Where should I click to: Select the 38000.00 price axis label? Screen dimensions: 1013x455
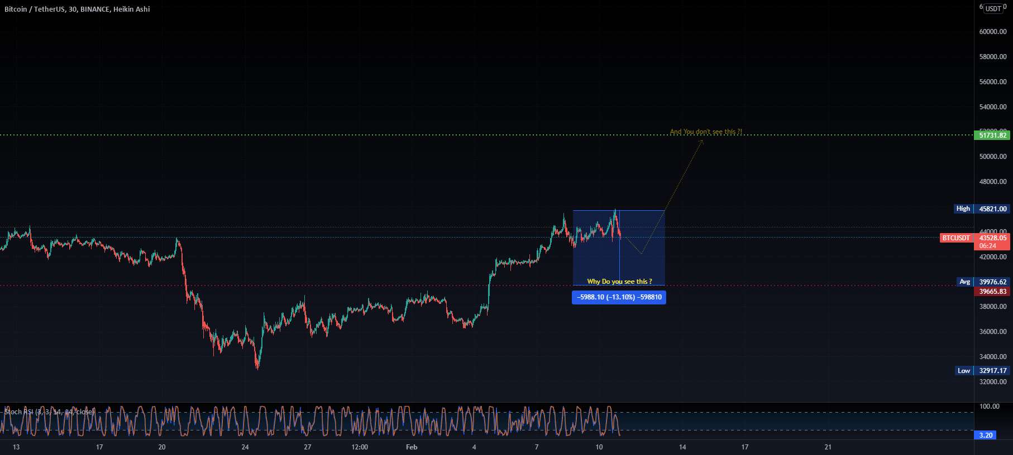click(x=993, y=307)
